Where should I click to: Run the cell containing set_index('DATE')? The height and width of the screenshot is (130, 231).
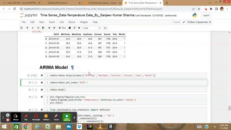coord(42,83)
